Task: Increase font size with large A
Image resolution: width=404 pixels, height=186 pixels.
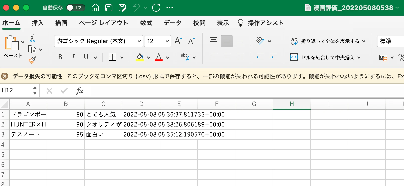Action: point(178,41)
